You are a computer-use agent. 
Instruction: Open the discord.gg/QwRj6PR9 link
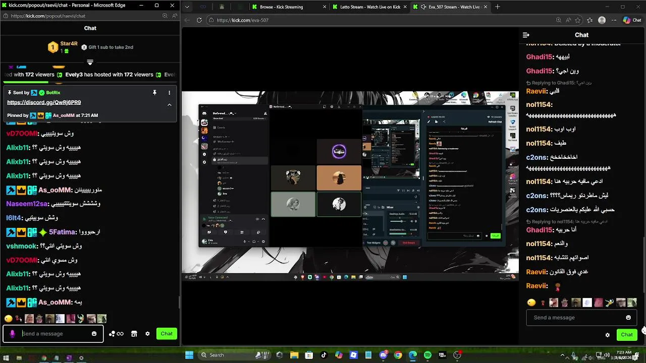[x=44, y=102]
